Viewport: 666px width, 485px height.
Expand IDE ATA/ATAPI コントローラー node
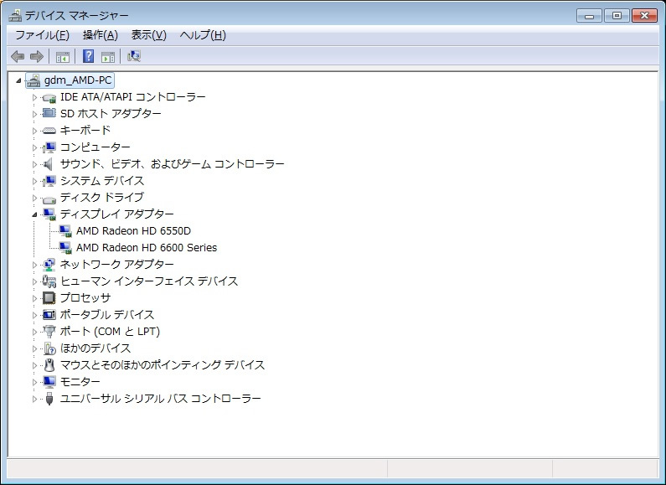pyautogui.click(x=35, y=98)
